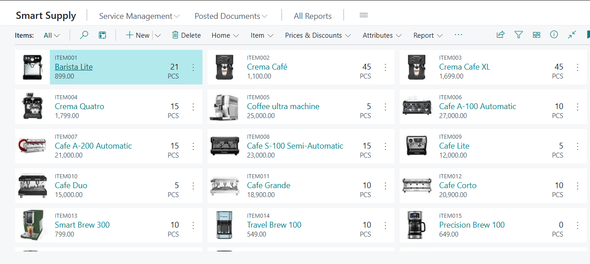Open the Posted Documents menu
This screenshot has height=264, width=590.
(231, 16)
